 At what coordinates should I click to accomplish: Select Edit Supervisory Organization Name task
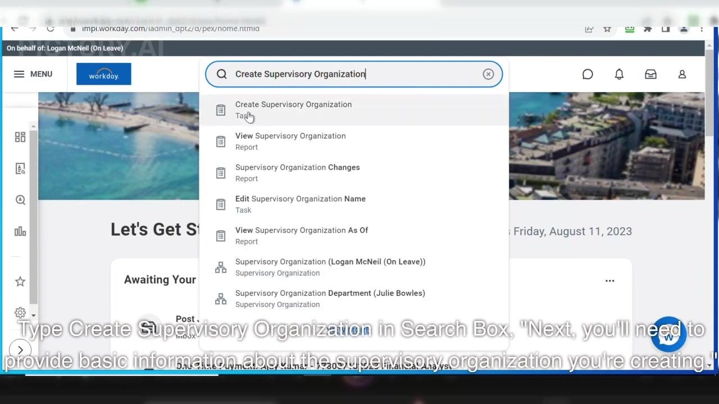pyautogui.click(x=354, y=204)
